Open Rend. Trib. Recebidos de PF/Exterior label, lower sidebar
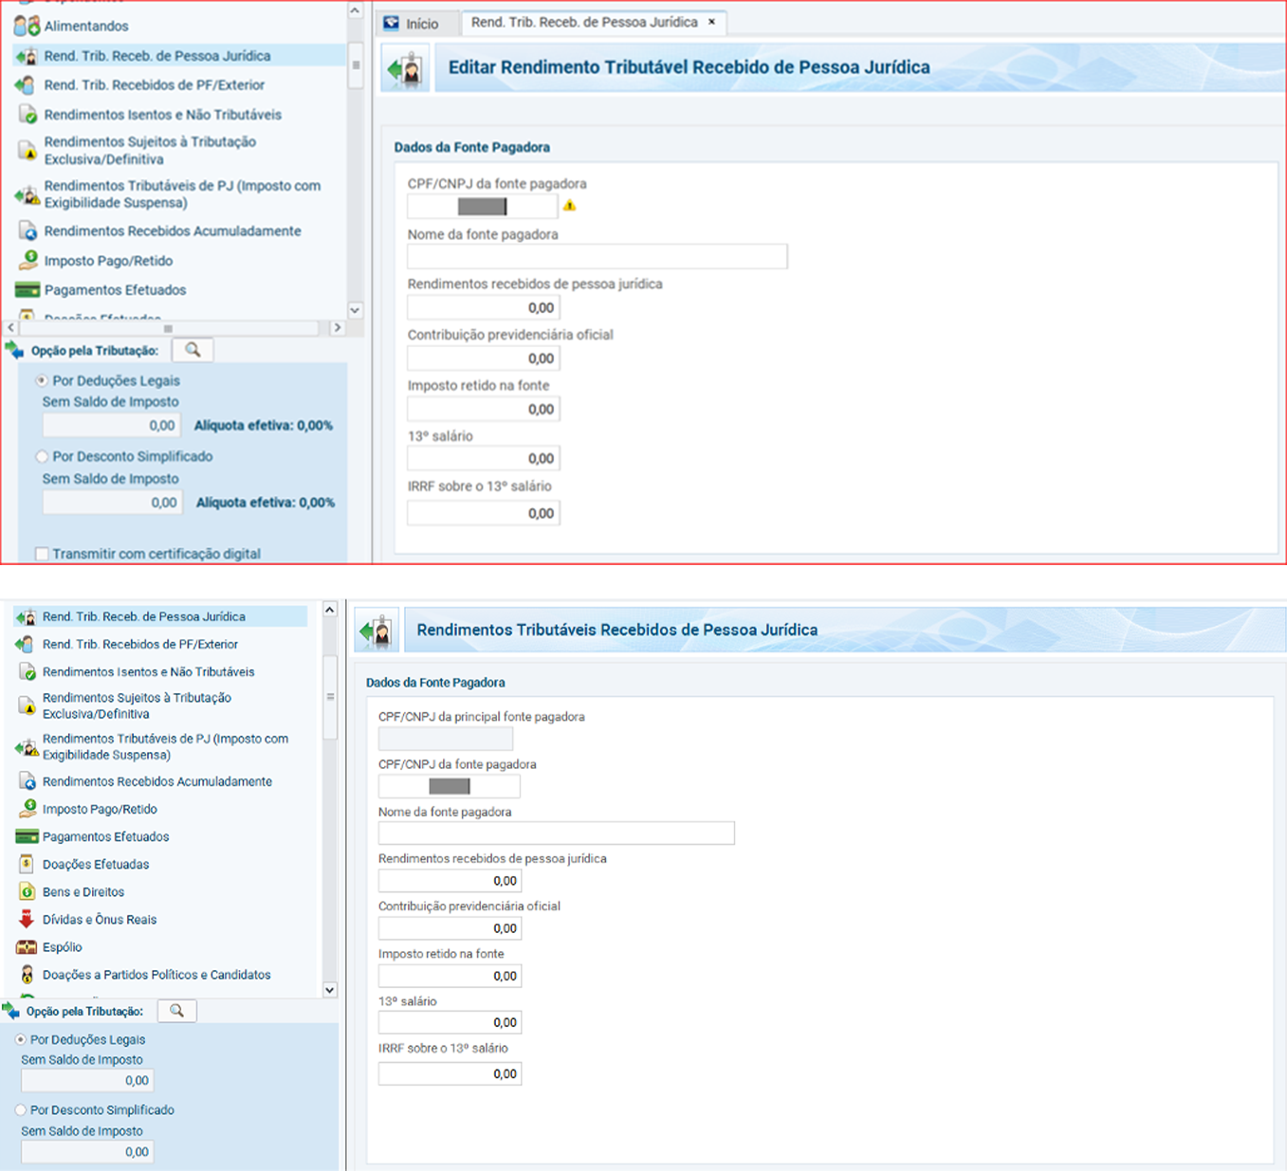This screenshot has height=1172, width=1287. (x=140, y=645)
